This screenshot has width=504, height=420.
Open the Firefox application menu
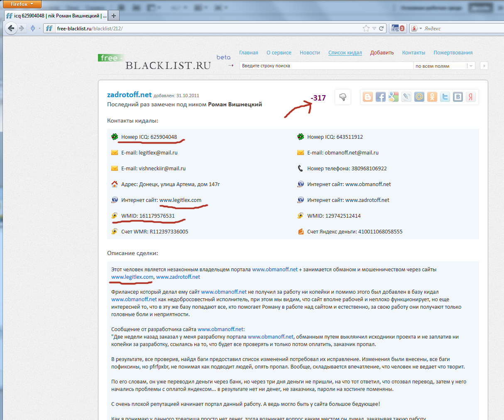click(22, 4)
